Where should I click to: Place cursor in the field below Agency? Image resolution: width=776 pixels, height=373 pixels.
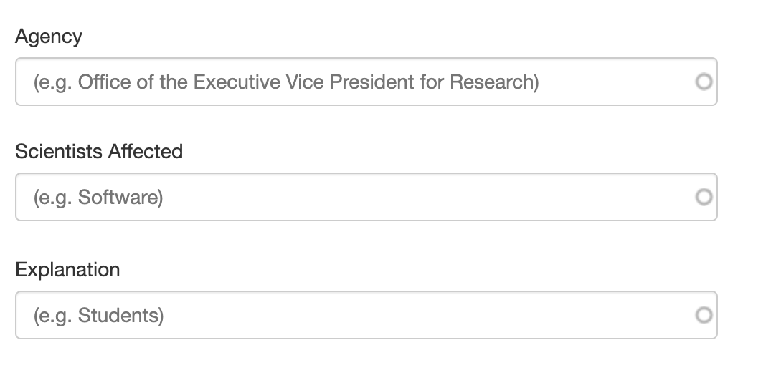[359, 82]
